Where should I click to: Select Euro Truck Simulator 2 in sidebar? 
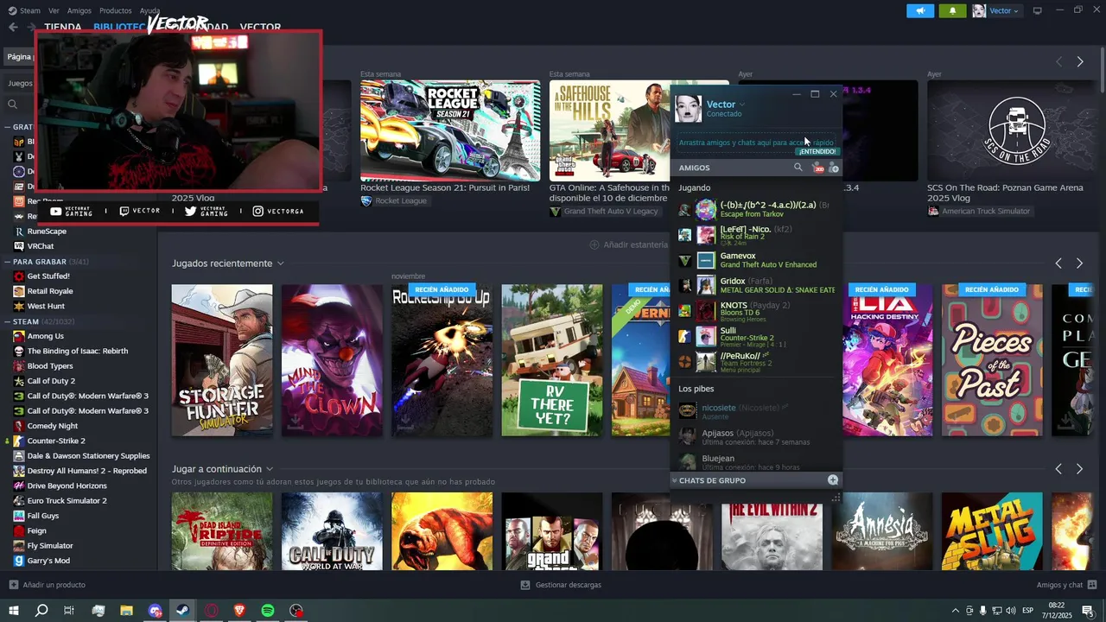click(67, 500)
